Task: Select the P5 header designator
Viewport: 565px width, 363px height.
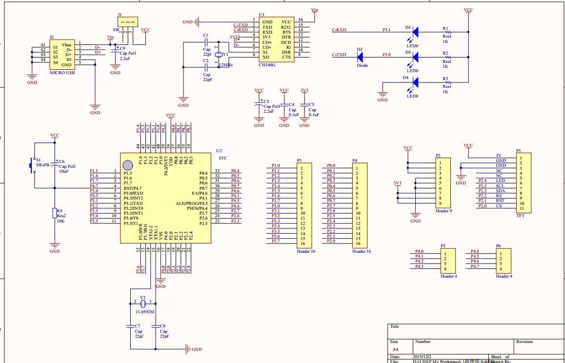Action: [443, 246]
